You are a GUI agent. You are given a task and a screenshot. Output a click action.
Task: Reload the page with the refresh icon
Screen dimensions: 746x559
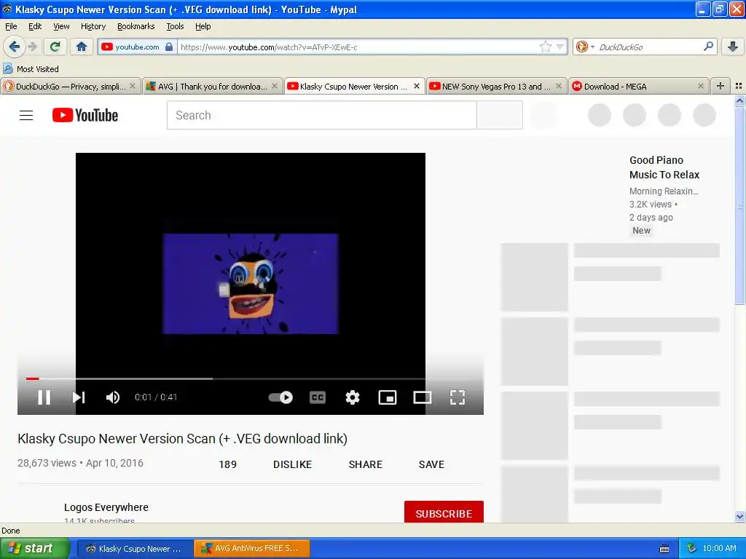click(x=55, y=47)
